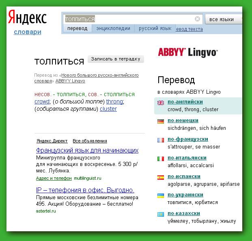Click the text 'в словарях ABBYY Lingvo'
Viewport: 252px width, 241px height.
[189, 92]
